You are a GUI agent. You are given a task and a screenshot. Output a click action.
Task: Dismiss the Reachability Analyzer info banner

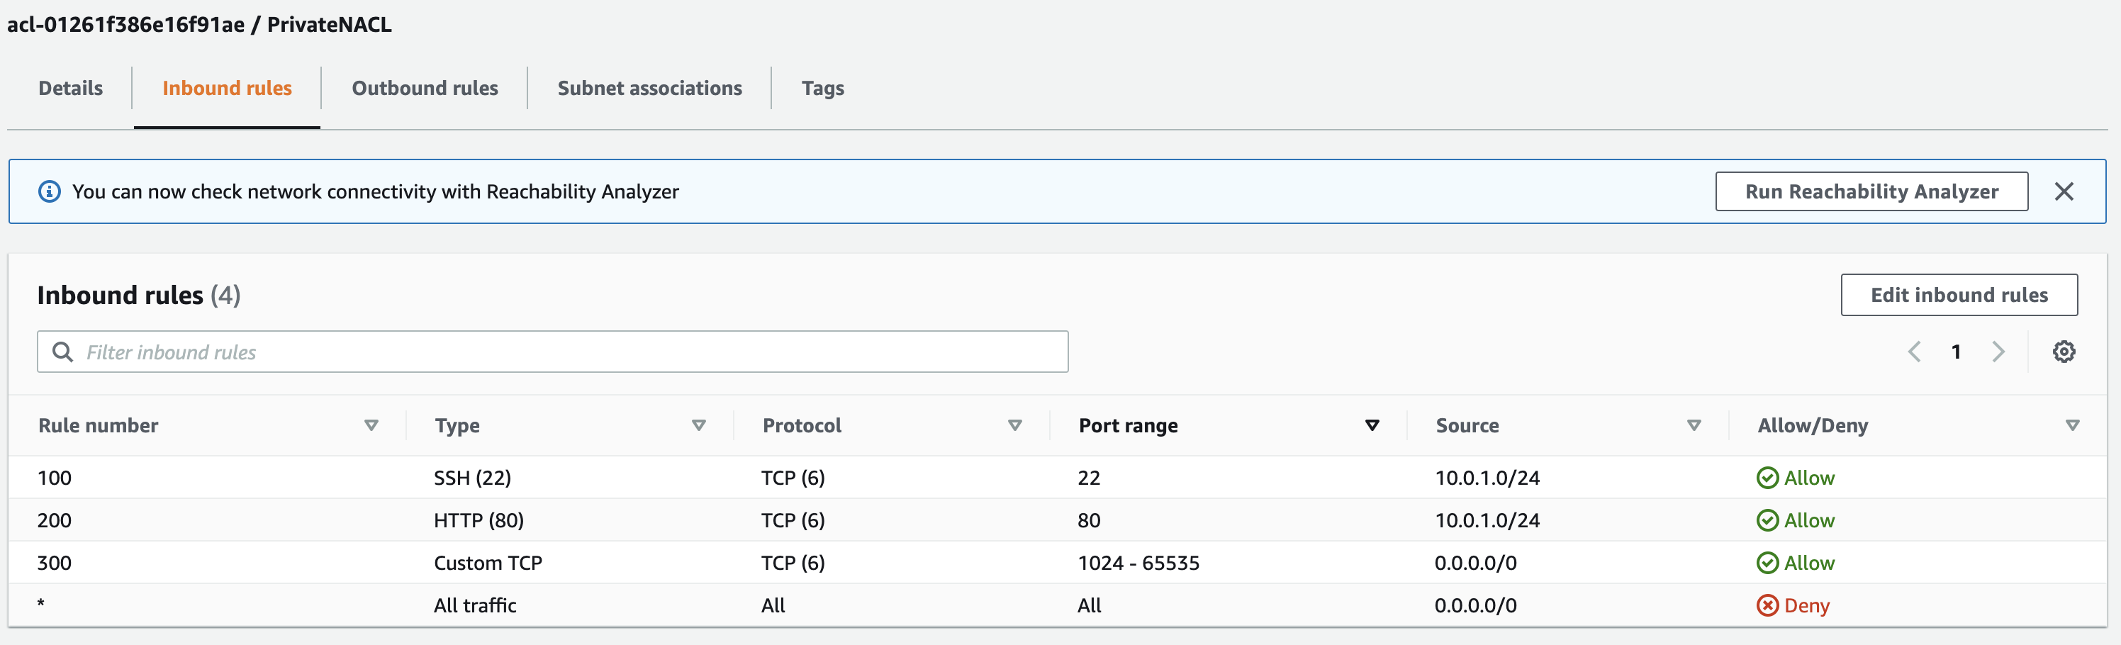2064,191
